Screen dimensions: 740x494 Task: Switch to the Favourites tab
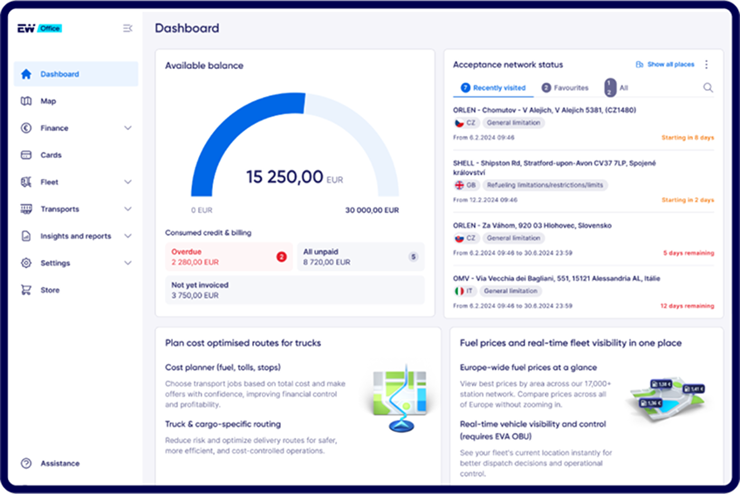(x=565, y=88)
